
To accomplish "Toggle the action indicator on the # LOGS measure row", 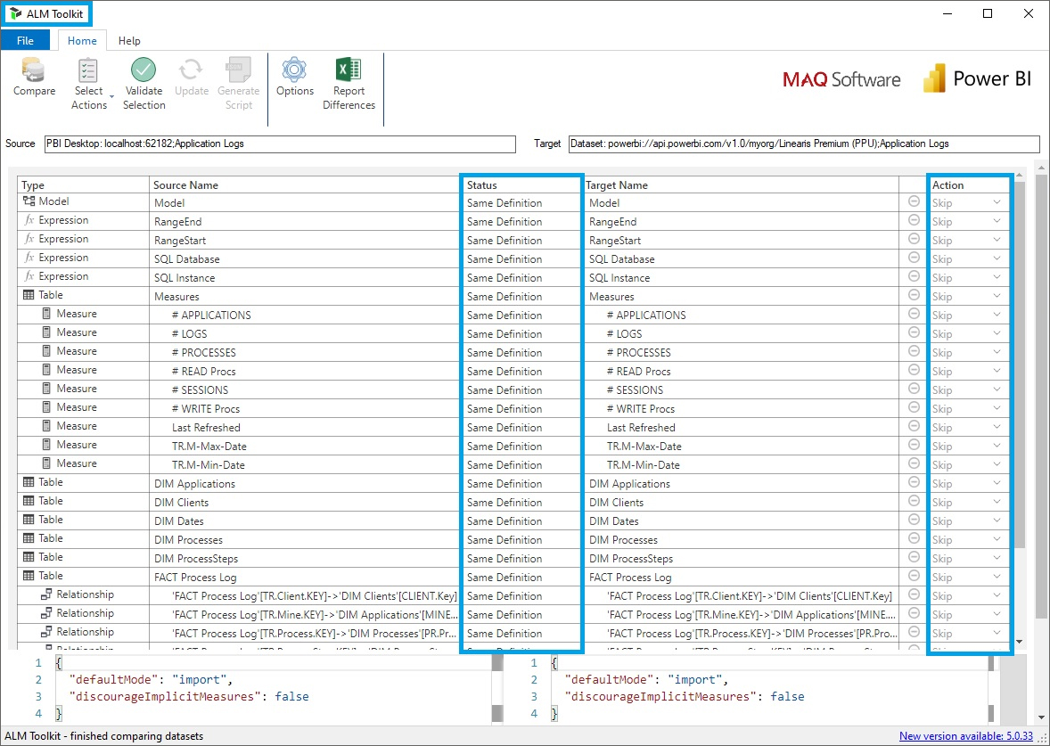I will (913, 333).
